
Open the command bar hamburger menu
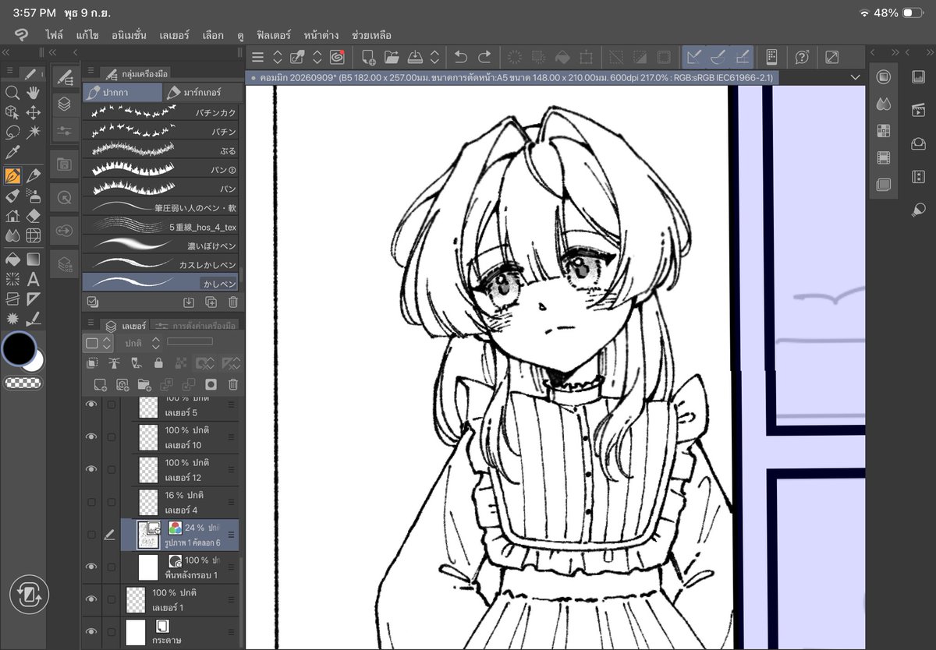tap(258, 57)
